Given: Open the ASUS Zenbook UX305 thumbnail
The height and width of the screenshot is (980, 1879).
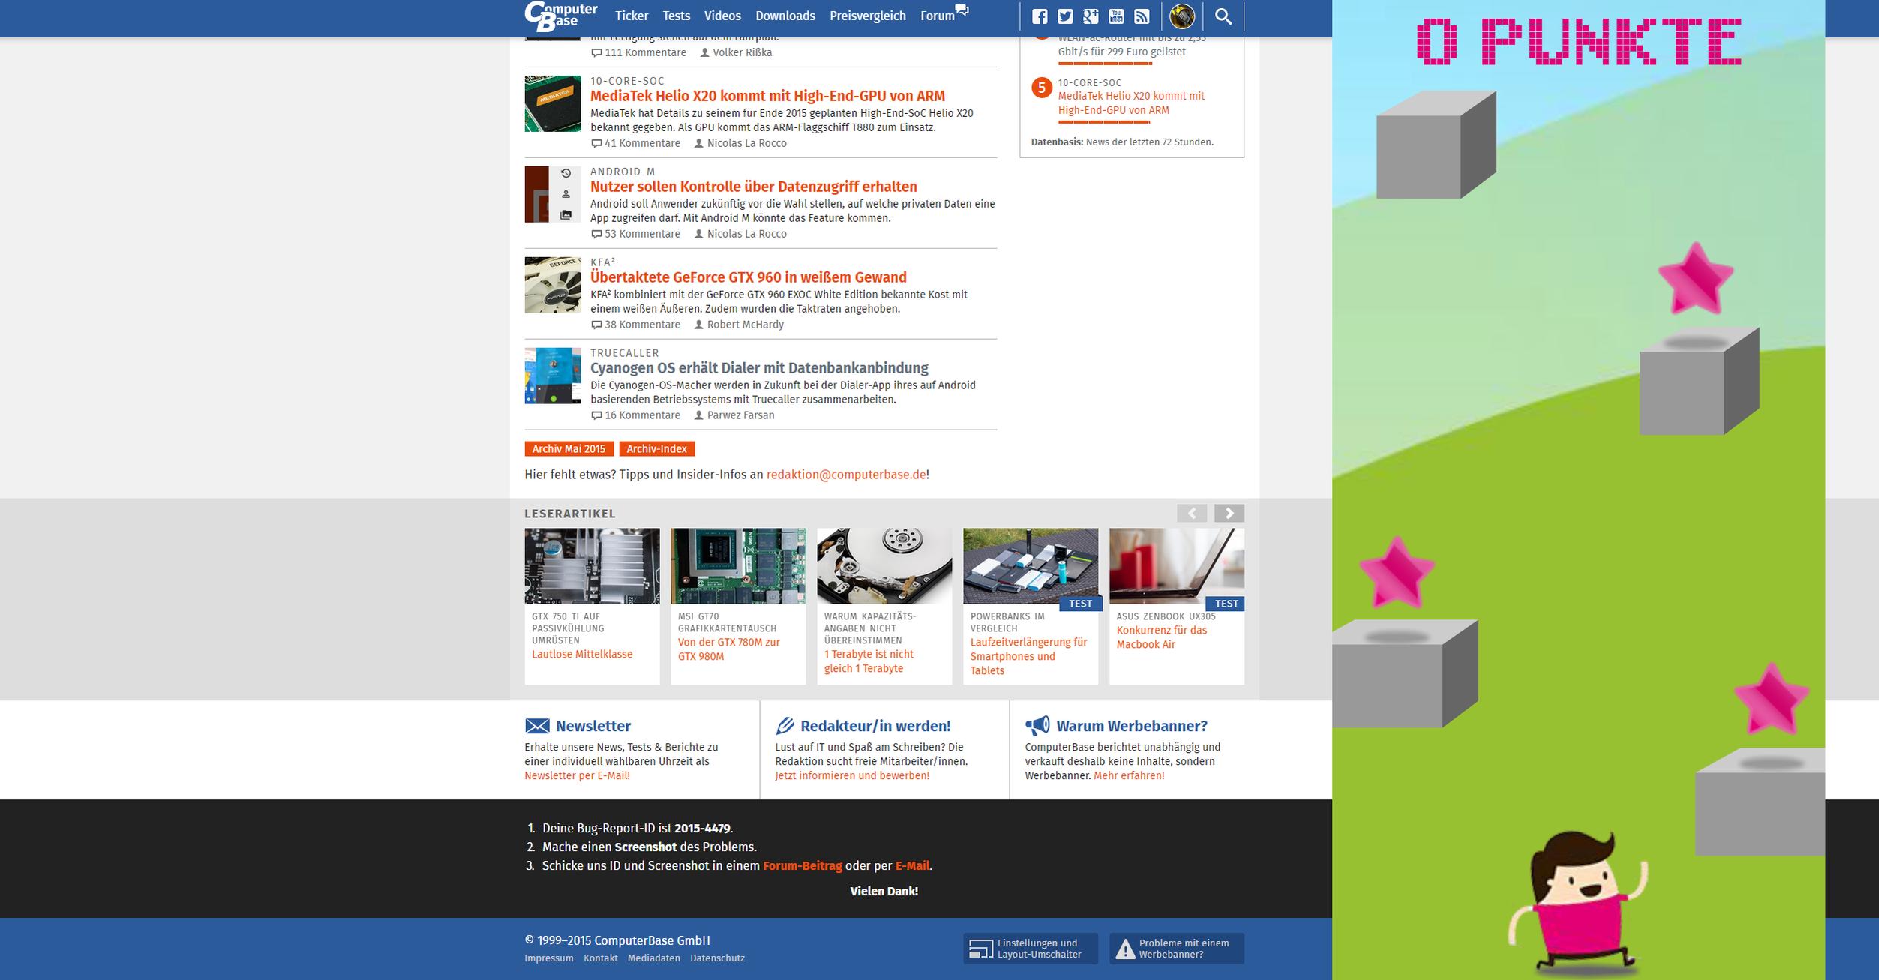Looking at the screenshot, I should [x=1176, y=565].
